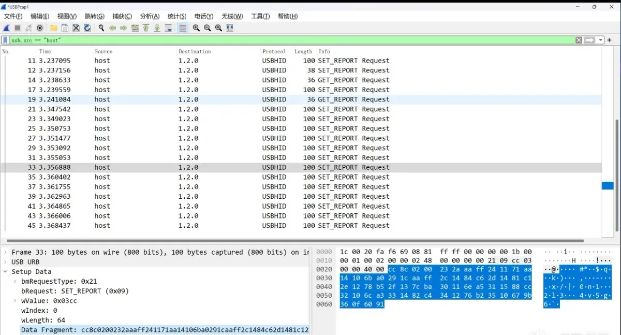621x335 pixels.
Task: Expand bmRequestType: 0x21 details
Action: pyautogui.click(x=16, y=281)
